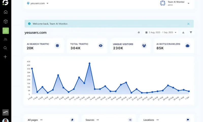Click the download icon beside the date range

pos(183,33)
